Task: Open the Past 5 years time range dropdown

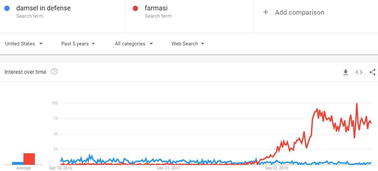Action: pyautogui.click(x=78, y=44)
